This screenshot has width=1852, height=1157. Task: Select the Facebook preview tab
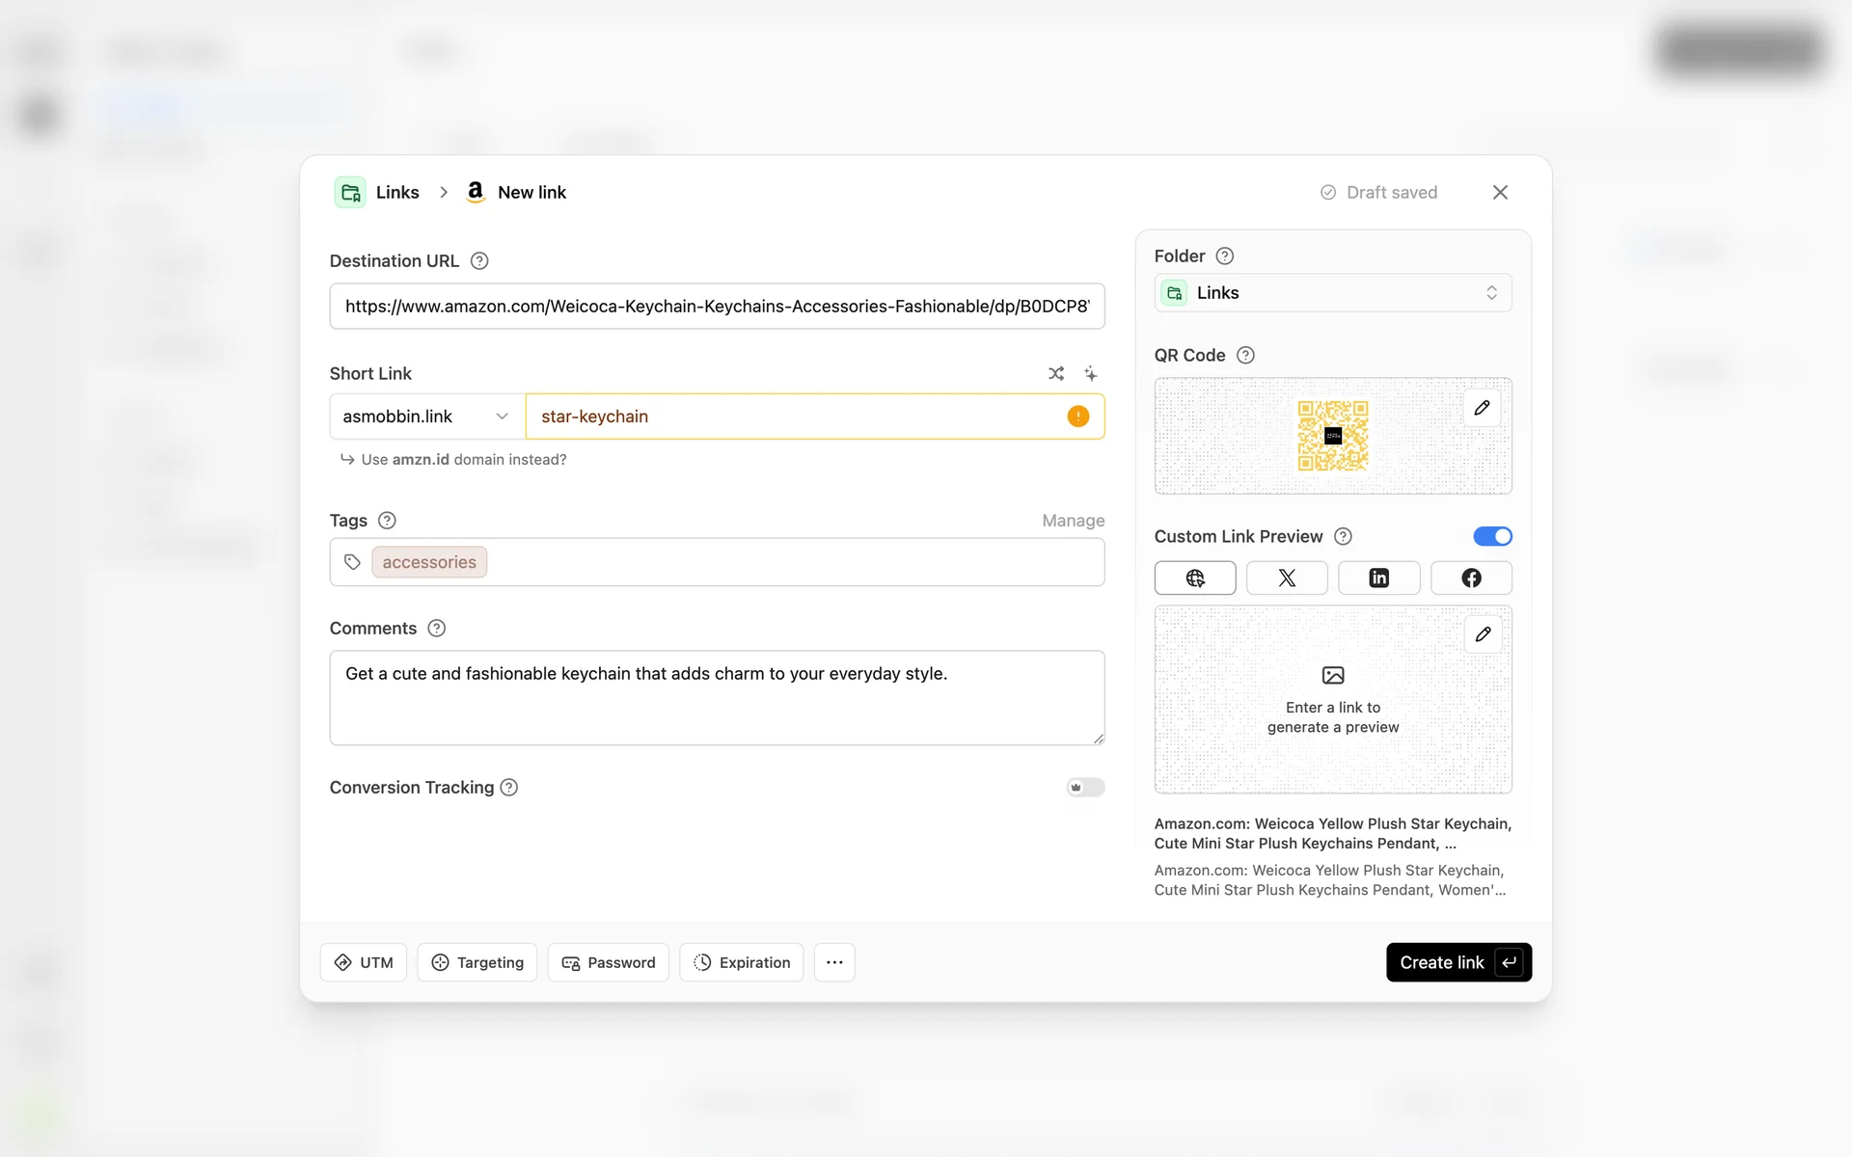pyautogui.click(x=1470, y=578)
